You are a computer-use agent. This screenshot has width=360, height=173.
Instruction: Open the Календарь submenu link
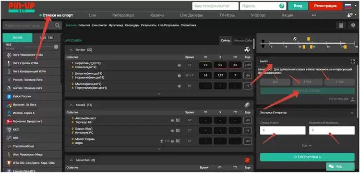point(132,25)
